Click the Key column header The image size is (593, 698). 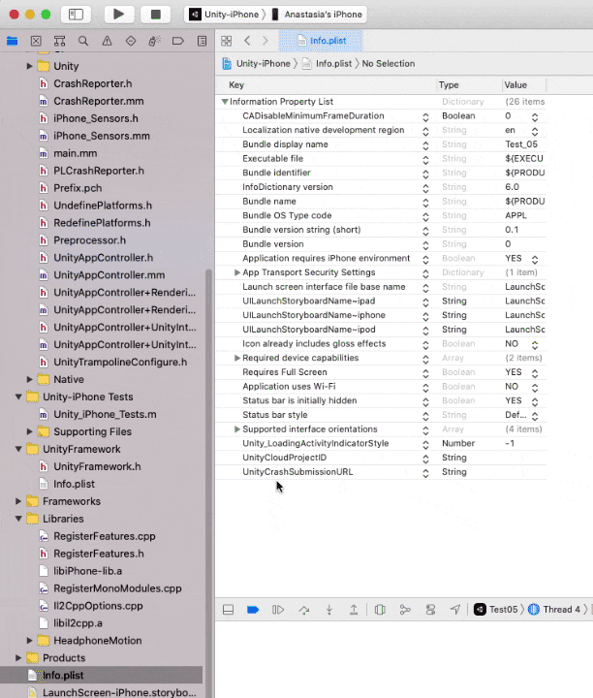[x=236, y=85]
